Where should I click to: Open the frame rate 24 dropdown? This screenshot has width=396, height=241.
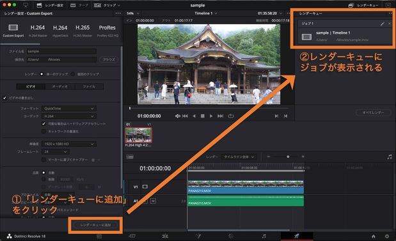click(56, 152)
